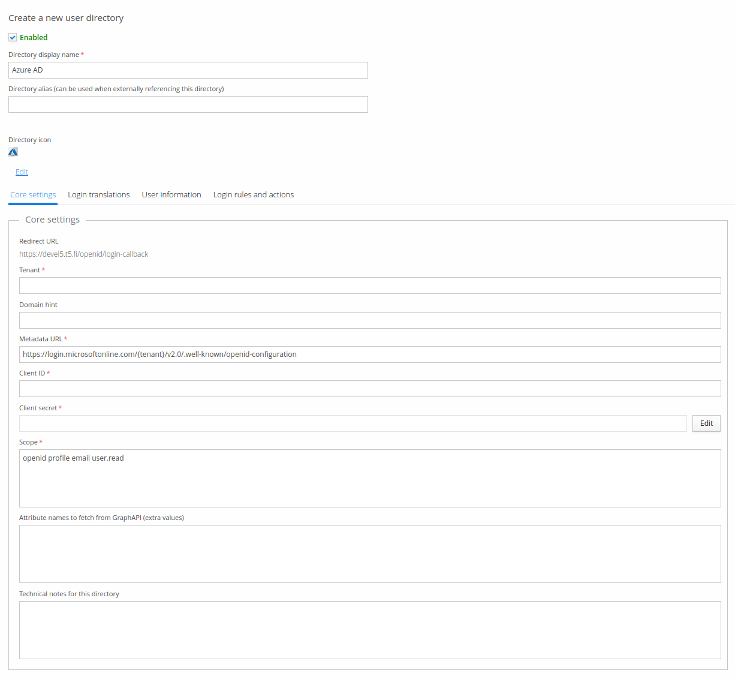The height and width of the screenshot is (679, 735).
Task: Click the Client secret input field
Action: click(x=353, y=423)
